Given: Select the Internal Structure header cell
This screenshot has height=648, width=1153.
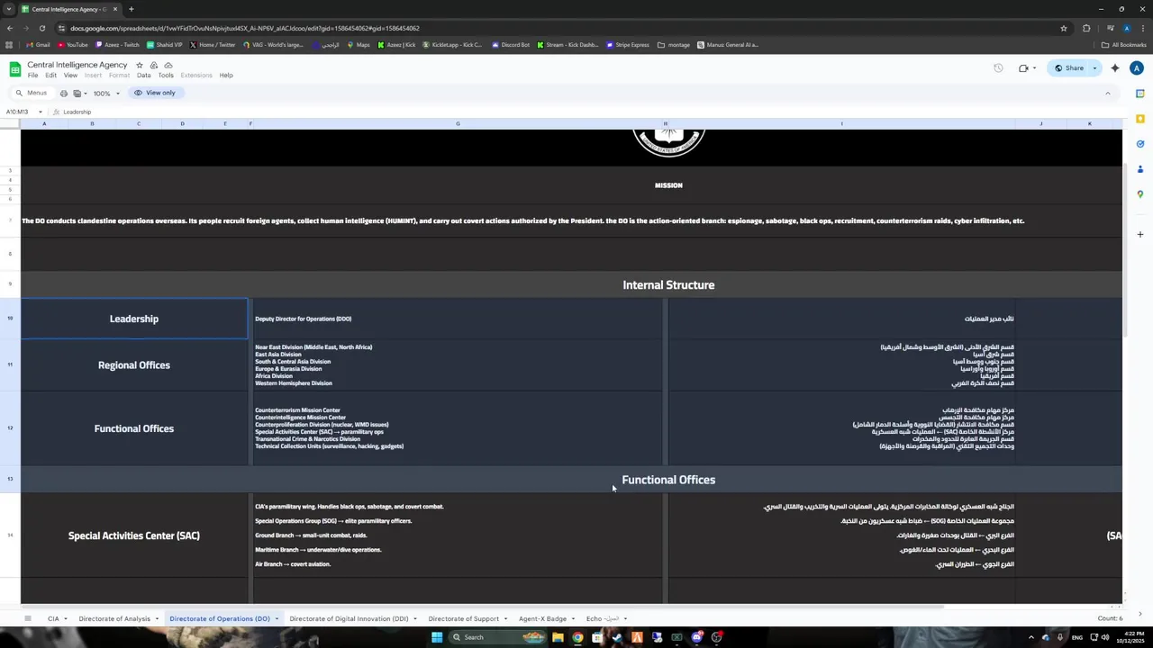Looking at the screenshot, I should 668,285.
